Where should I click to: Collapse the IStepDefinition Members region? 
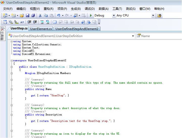coord(12,73)
